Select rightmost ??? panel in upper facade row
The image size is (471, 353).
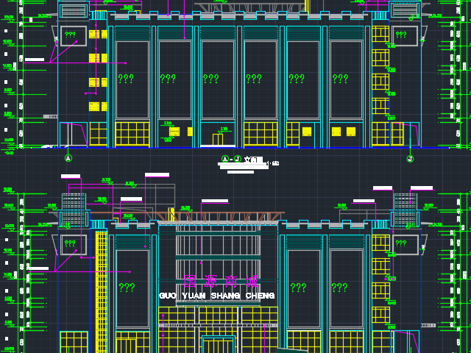(340, 78)
